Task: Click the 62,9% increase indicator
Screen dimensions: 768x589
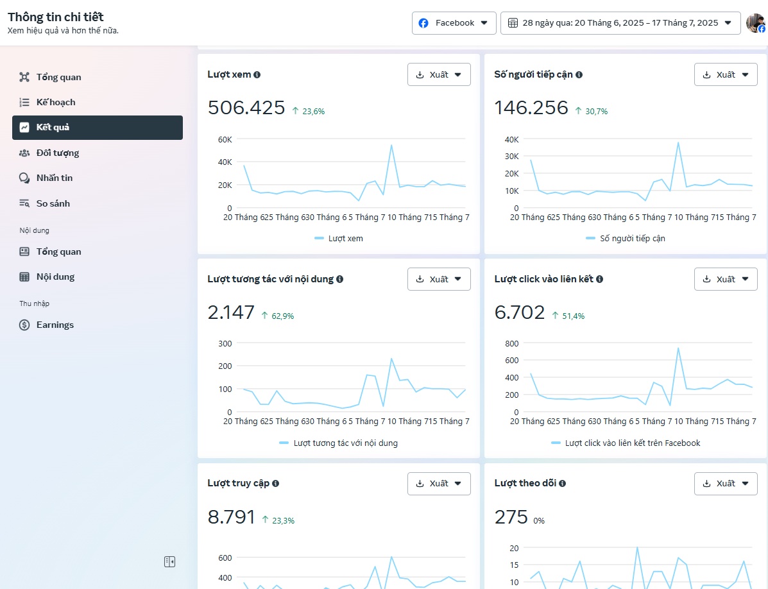Action: click(x=278, y=316)
